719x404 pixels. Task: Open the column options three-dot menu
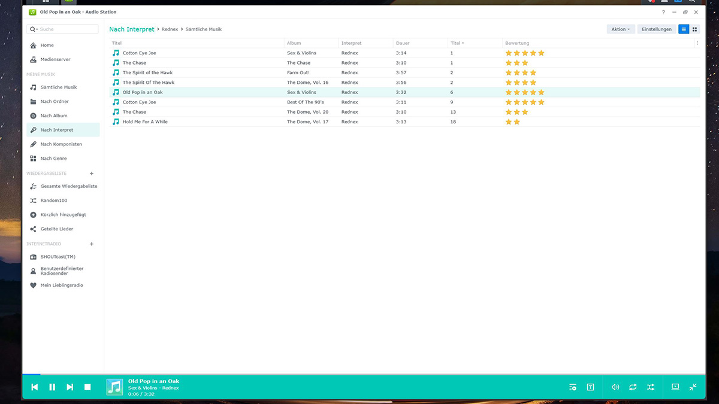point(697,43)
